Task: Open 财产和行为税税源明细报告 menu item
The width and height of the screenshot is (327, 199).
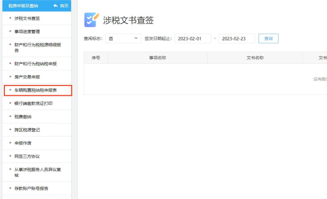Action: [x=38, y=48]
